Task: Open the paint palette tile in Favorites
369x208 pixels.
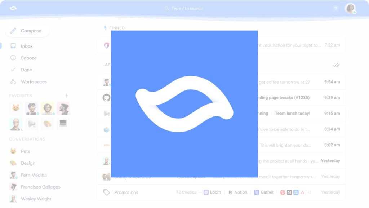Action: [47, 124]
